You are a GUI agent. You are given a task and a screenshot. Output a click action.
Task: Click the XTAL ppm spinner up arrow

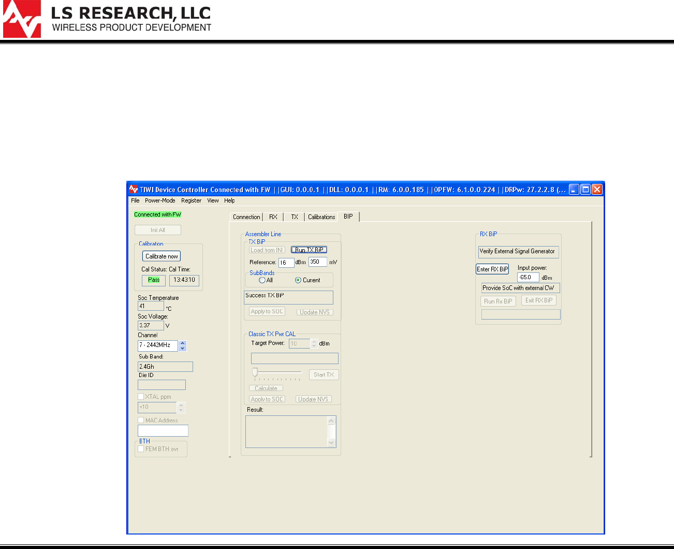click(x=181, y=405)
